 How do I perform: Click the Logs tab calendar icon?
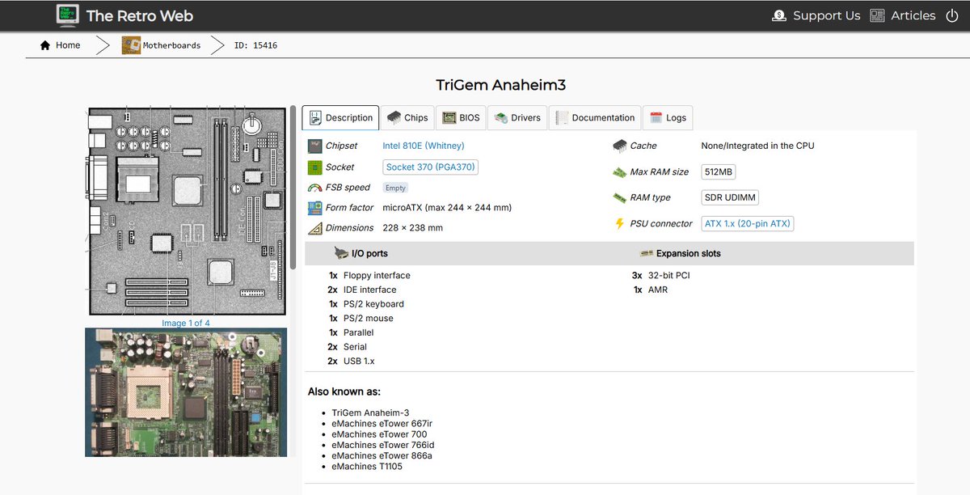(656, 117)
